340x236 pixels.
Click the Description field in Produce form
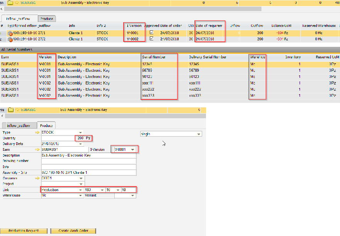click(x=89, y=155)
